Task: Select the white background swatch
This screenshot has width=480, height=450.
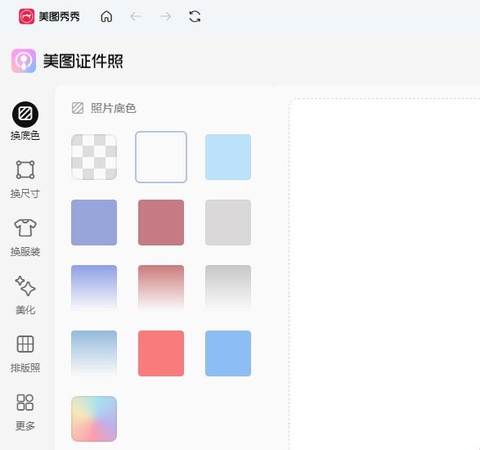Action: coord(161,157)
